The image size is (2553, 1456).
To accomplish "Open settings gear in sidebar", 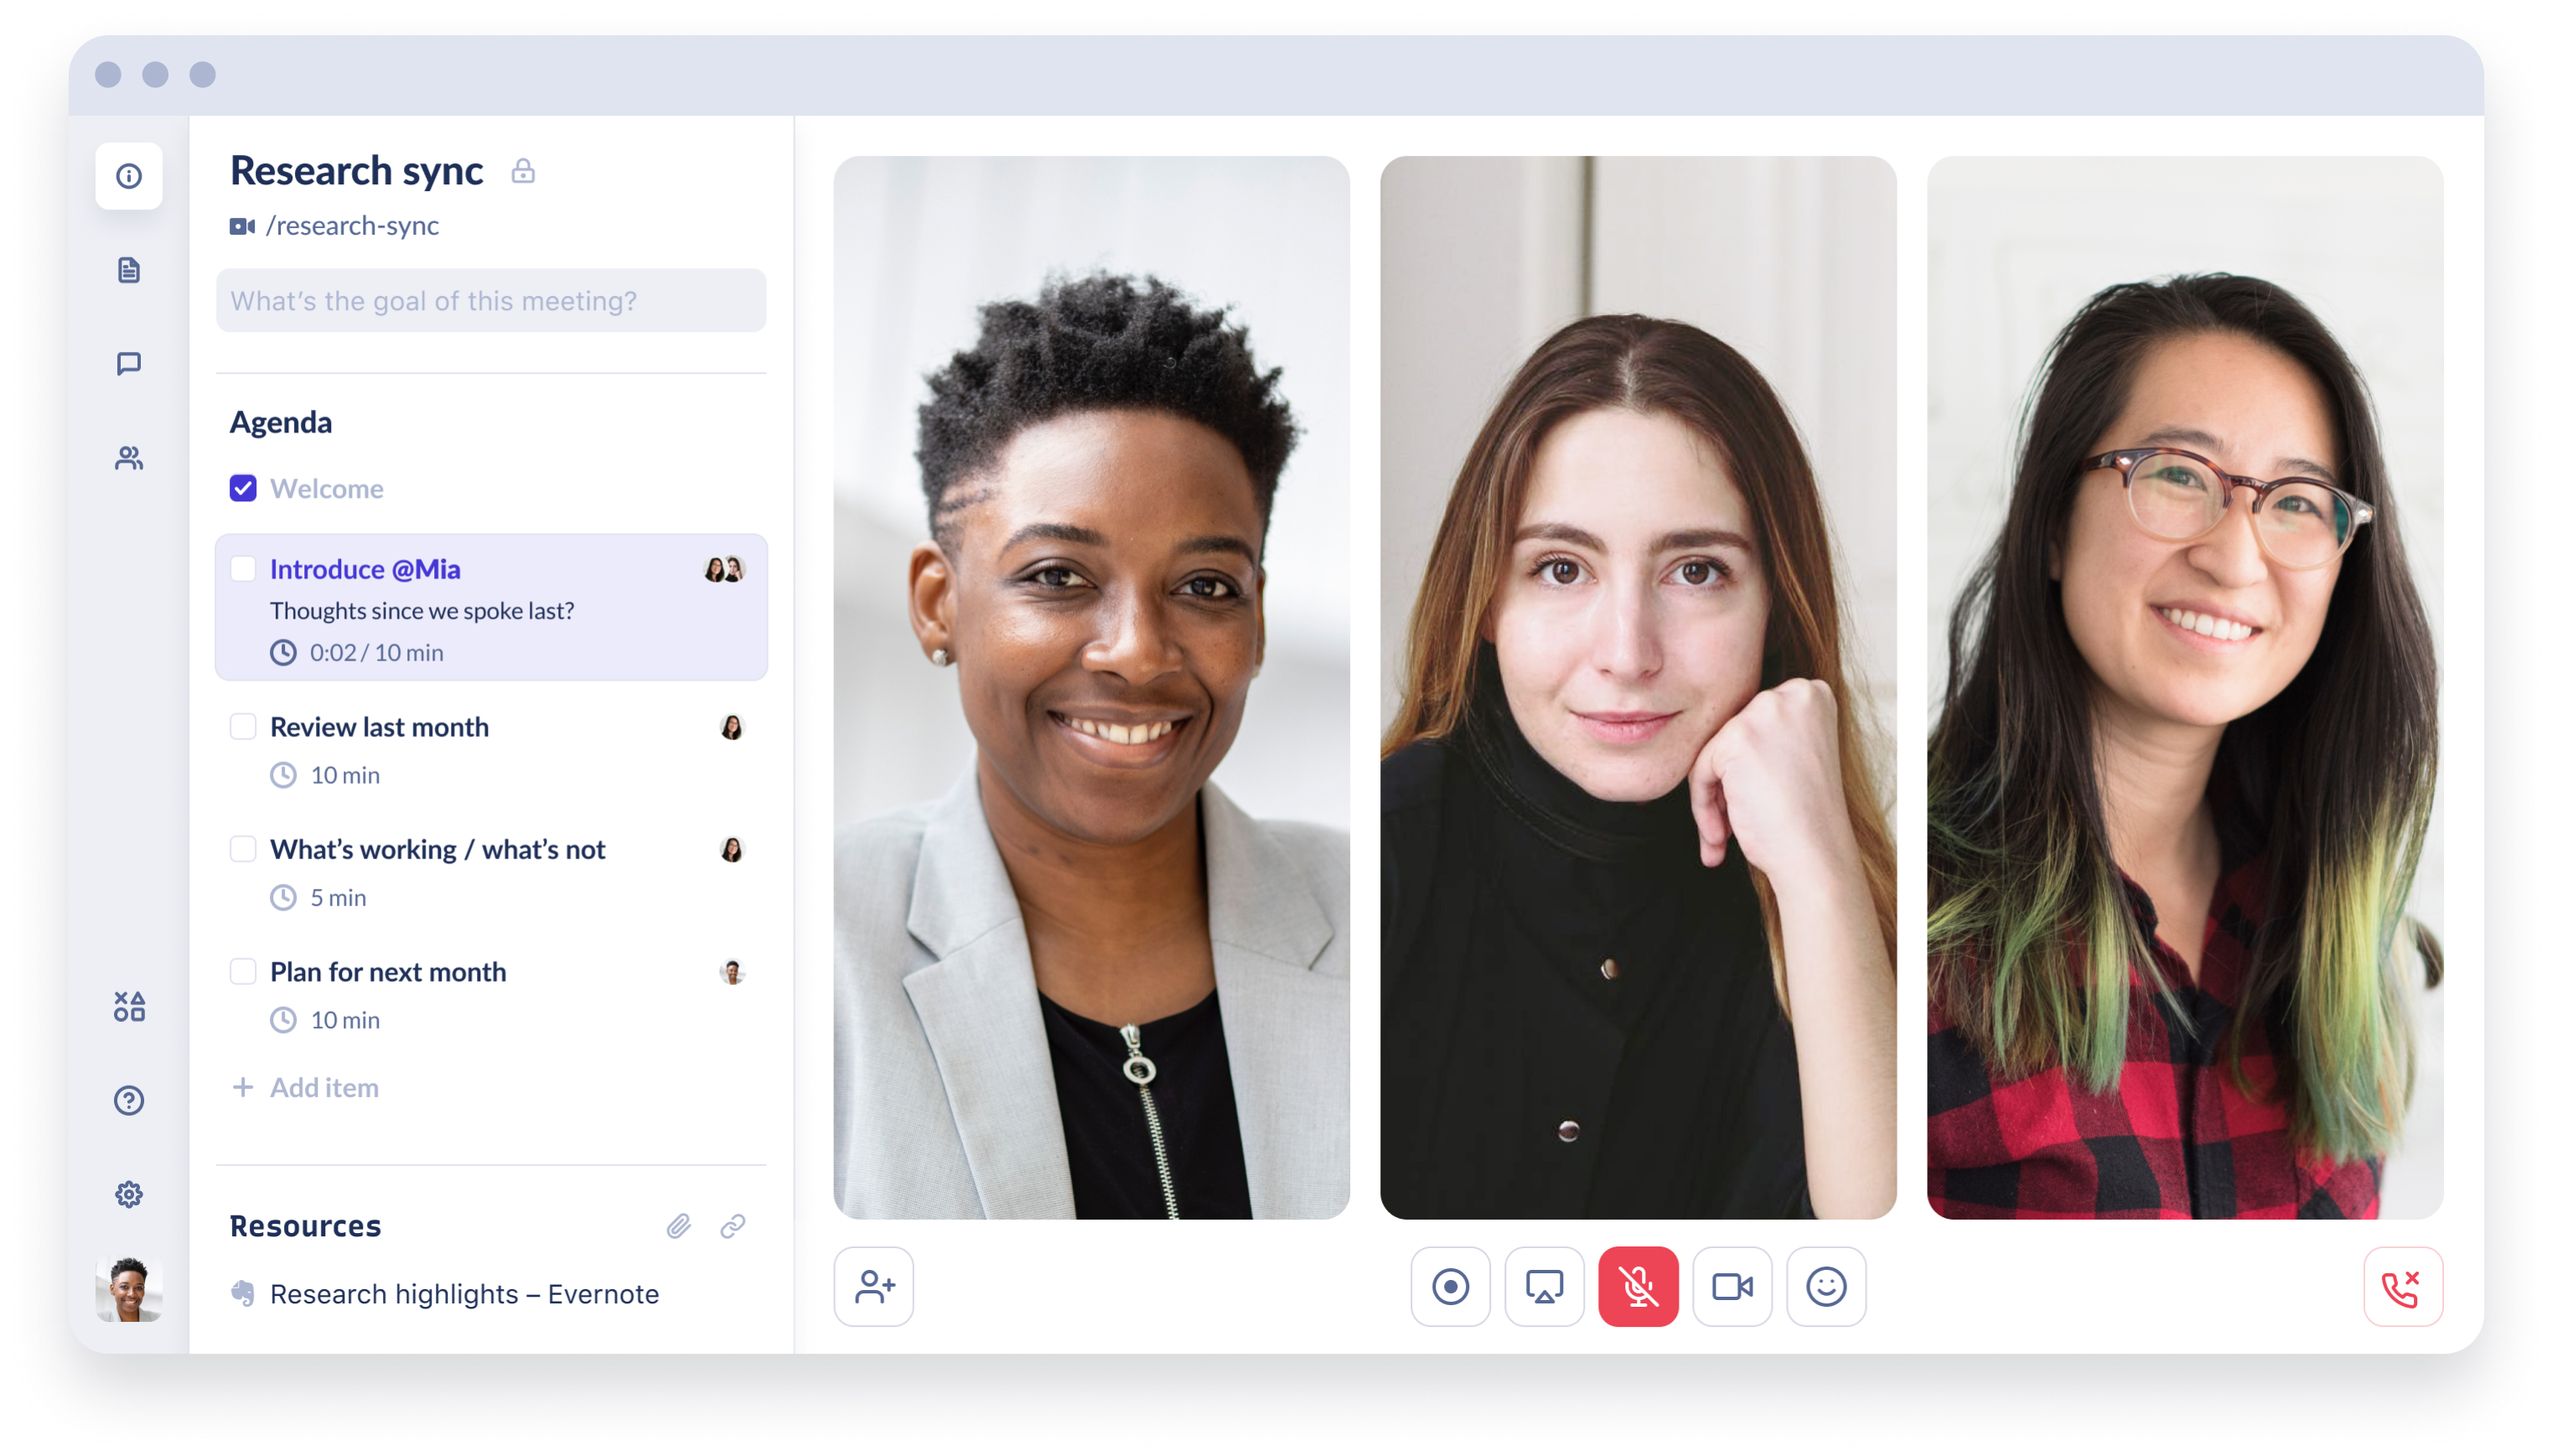I will (x=129, y=1194).
